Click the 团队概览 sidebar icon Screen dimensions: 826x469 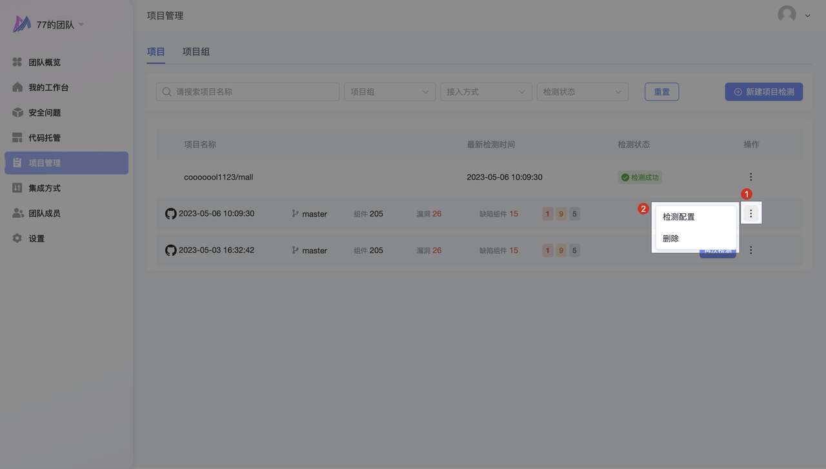(x=17, y=62)
